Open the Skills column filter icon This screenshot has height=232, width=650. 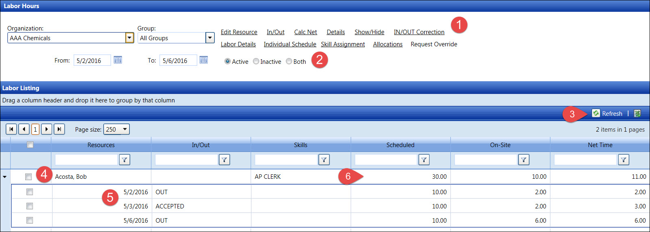point(324,160)
